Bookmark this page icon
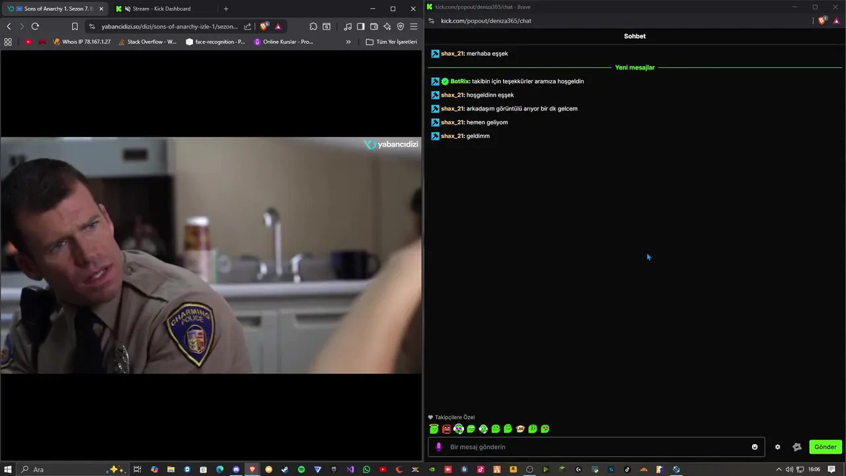This screenshot has width=846, height=476. coord(75,26)
